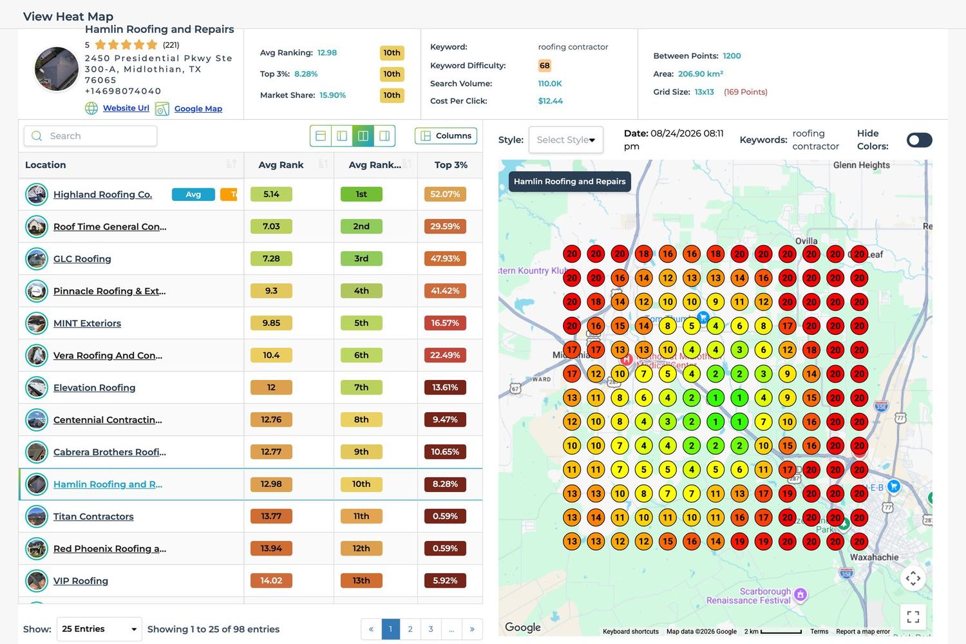The height and width of the screenshot is (644, 966).
Task: Click the 52.07% top 3% badge
Action: [x=445, y=194]
